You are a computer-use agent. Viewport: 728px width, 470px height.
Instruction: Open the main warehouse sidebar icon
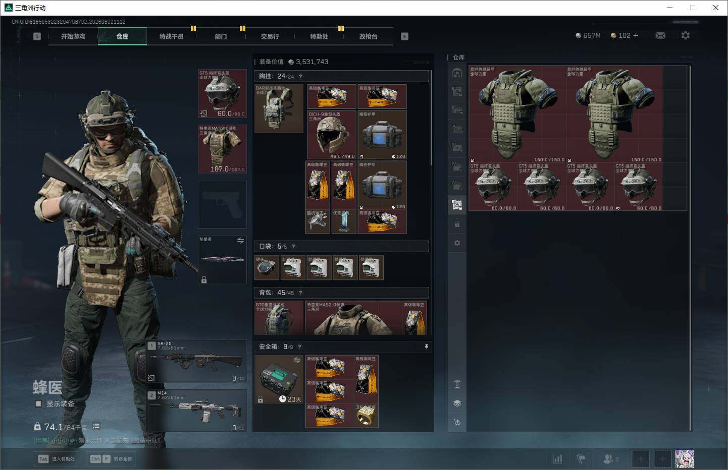point(457,73)
